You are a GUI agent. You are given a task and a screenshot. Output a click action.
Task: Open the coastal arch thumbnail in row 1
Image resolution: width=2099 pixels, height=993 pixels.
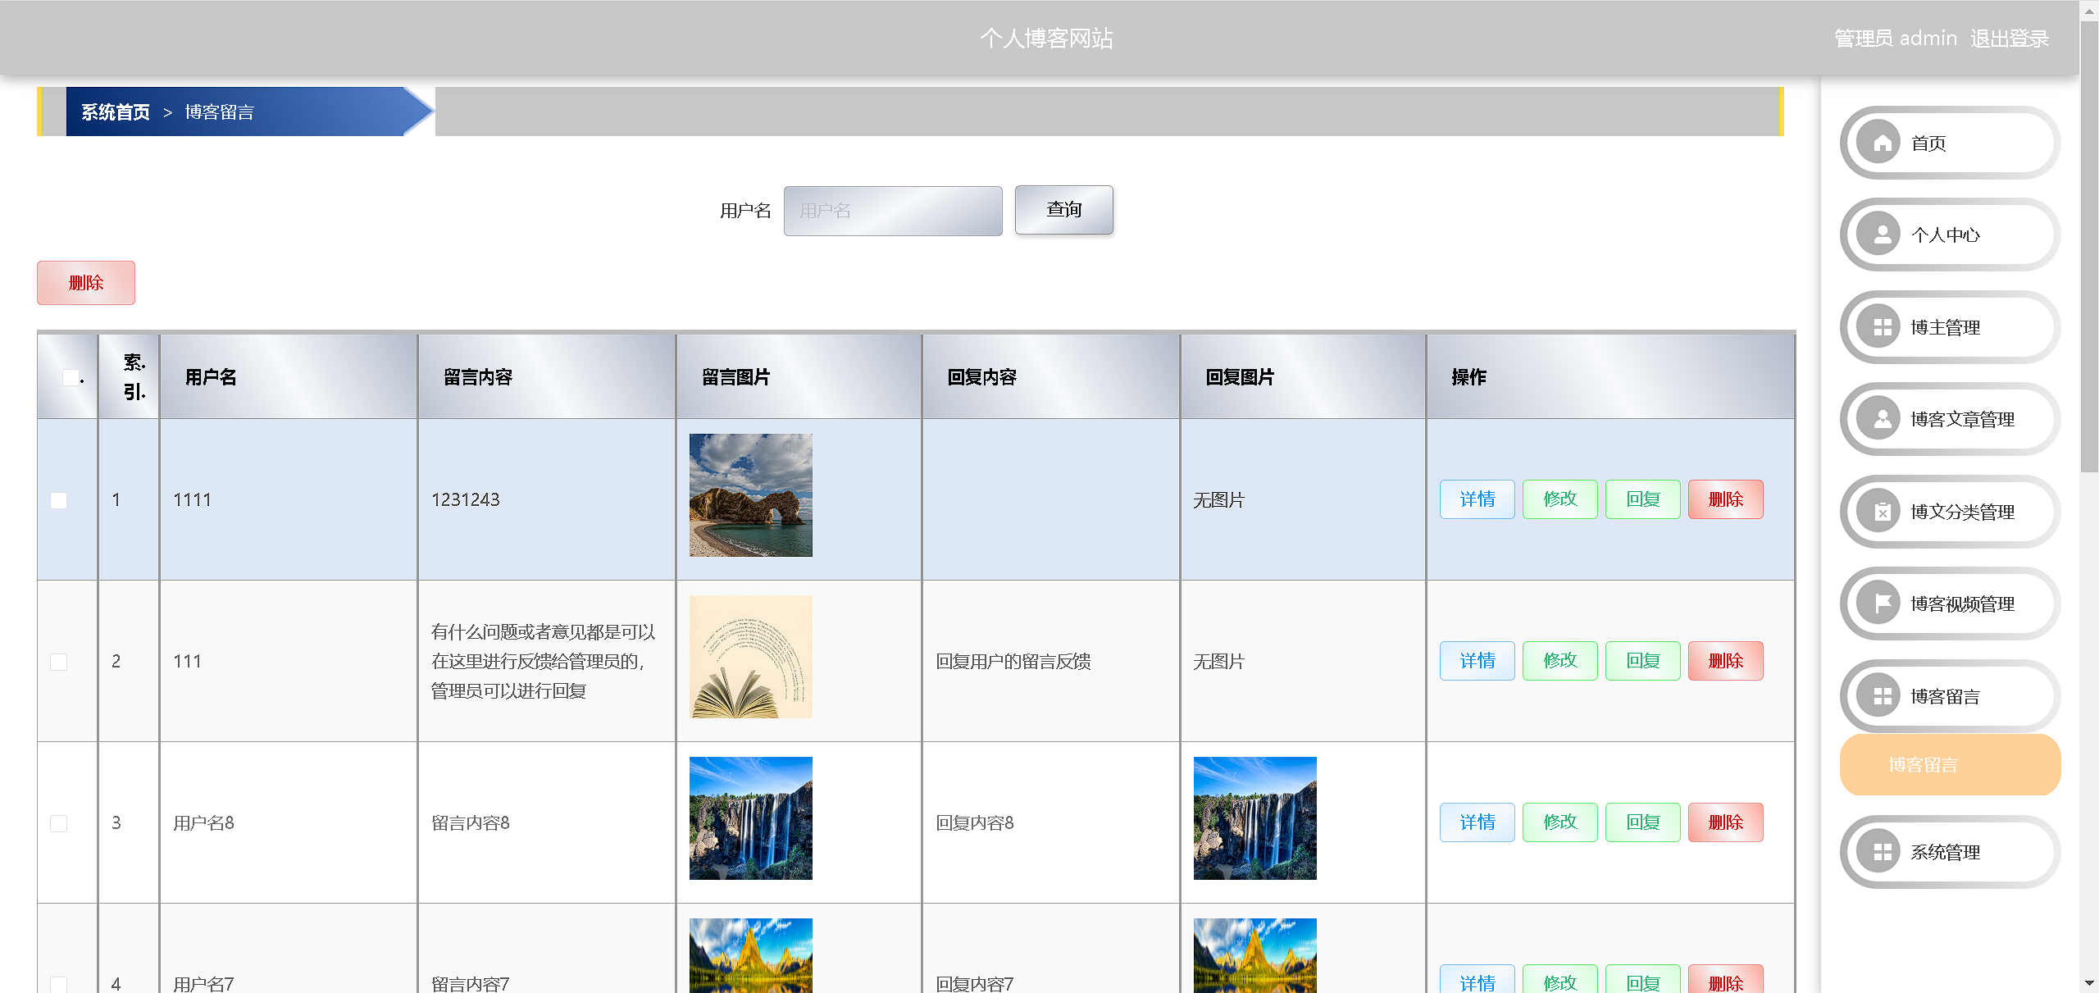[750, 495]
